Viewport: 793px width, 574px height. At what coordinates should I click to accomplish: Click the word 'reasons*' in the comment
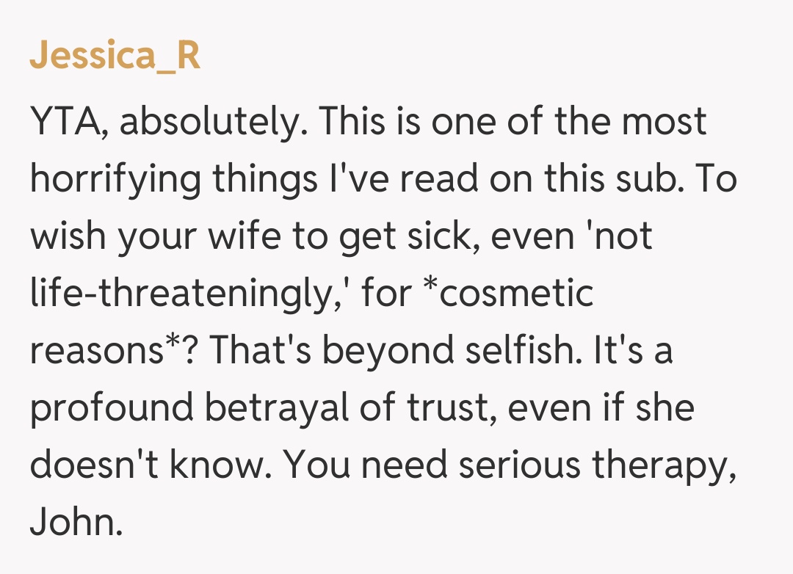click(112, 352)
